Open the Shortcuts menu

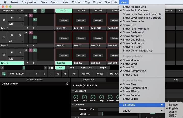111,2
